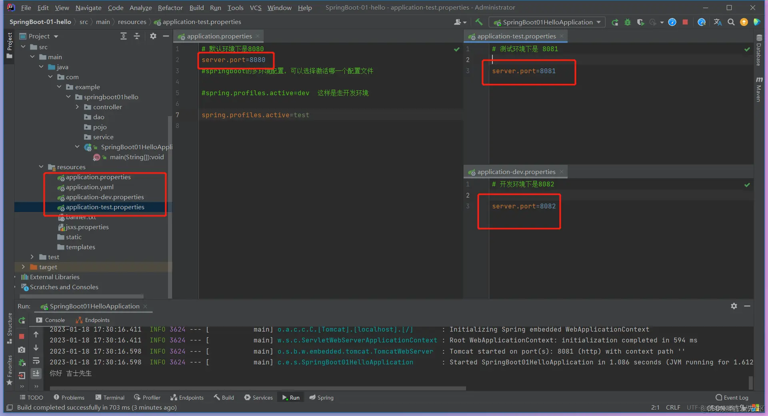Click the console horizontal scrollbar

coord(258,388)
